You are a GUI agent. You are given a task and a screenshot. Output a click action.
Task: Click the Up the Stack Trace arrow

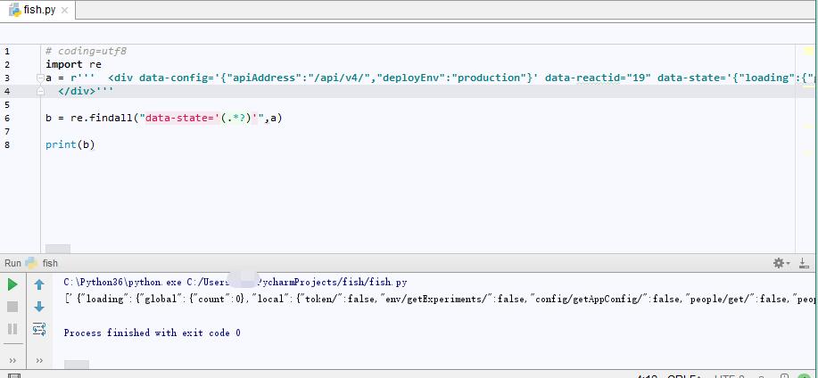39,285
